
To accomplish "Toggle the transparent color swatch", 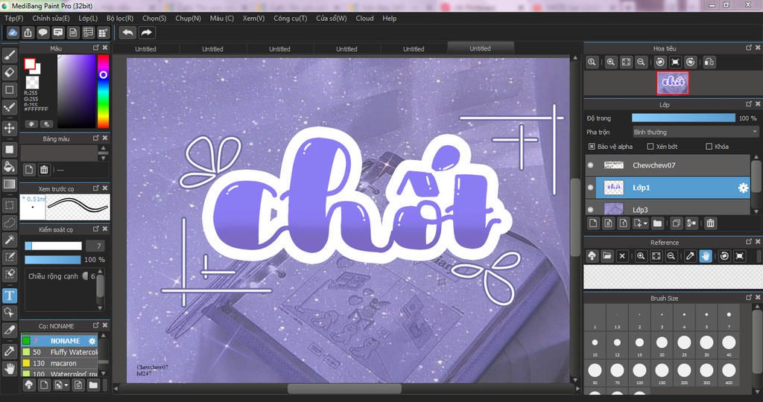I will 32,82.
